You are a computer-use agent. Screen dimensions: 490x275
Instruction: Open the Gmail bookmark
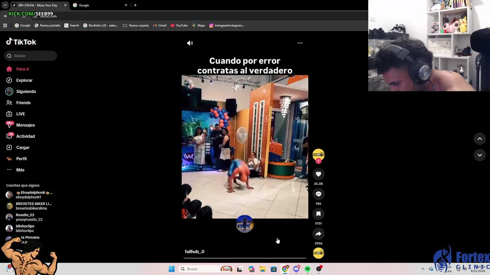coord(160,26)
